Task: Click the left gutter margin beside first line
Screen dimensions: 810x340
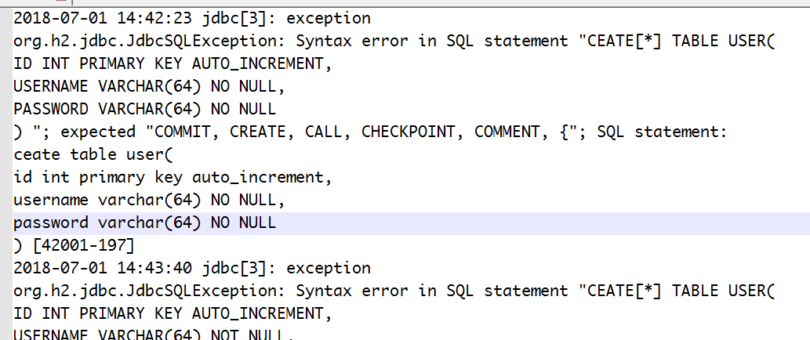Action: click(6, 19)
